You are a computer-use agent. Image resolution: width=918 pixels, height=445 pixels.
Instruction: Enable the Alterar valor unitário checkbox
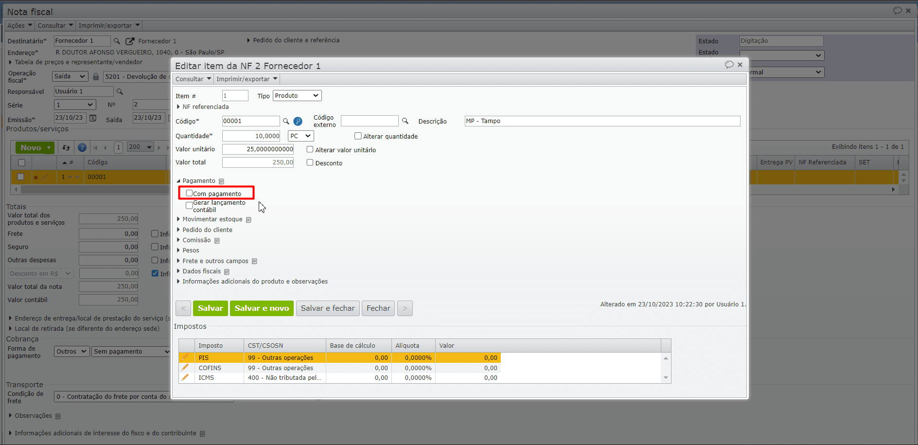[x=310, y=150]
